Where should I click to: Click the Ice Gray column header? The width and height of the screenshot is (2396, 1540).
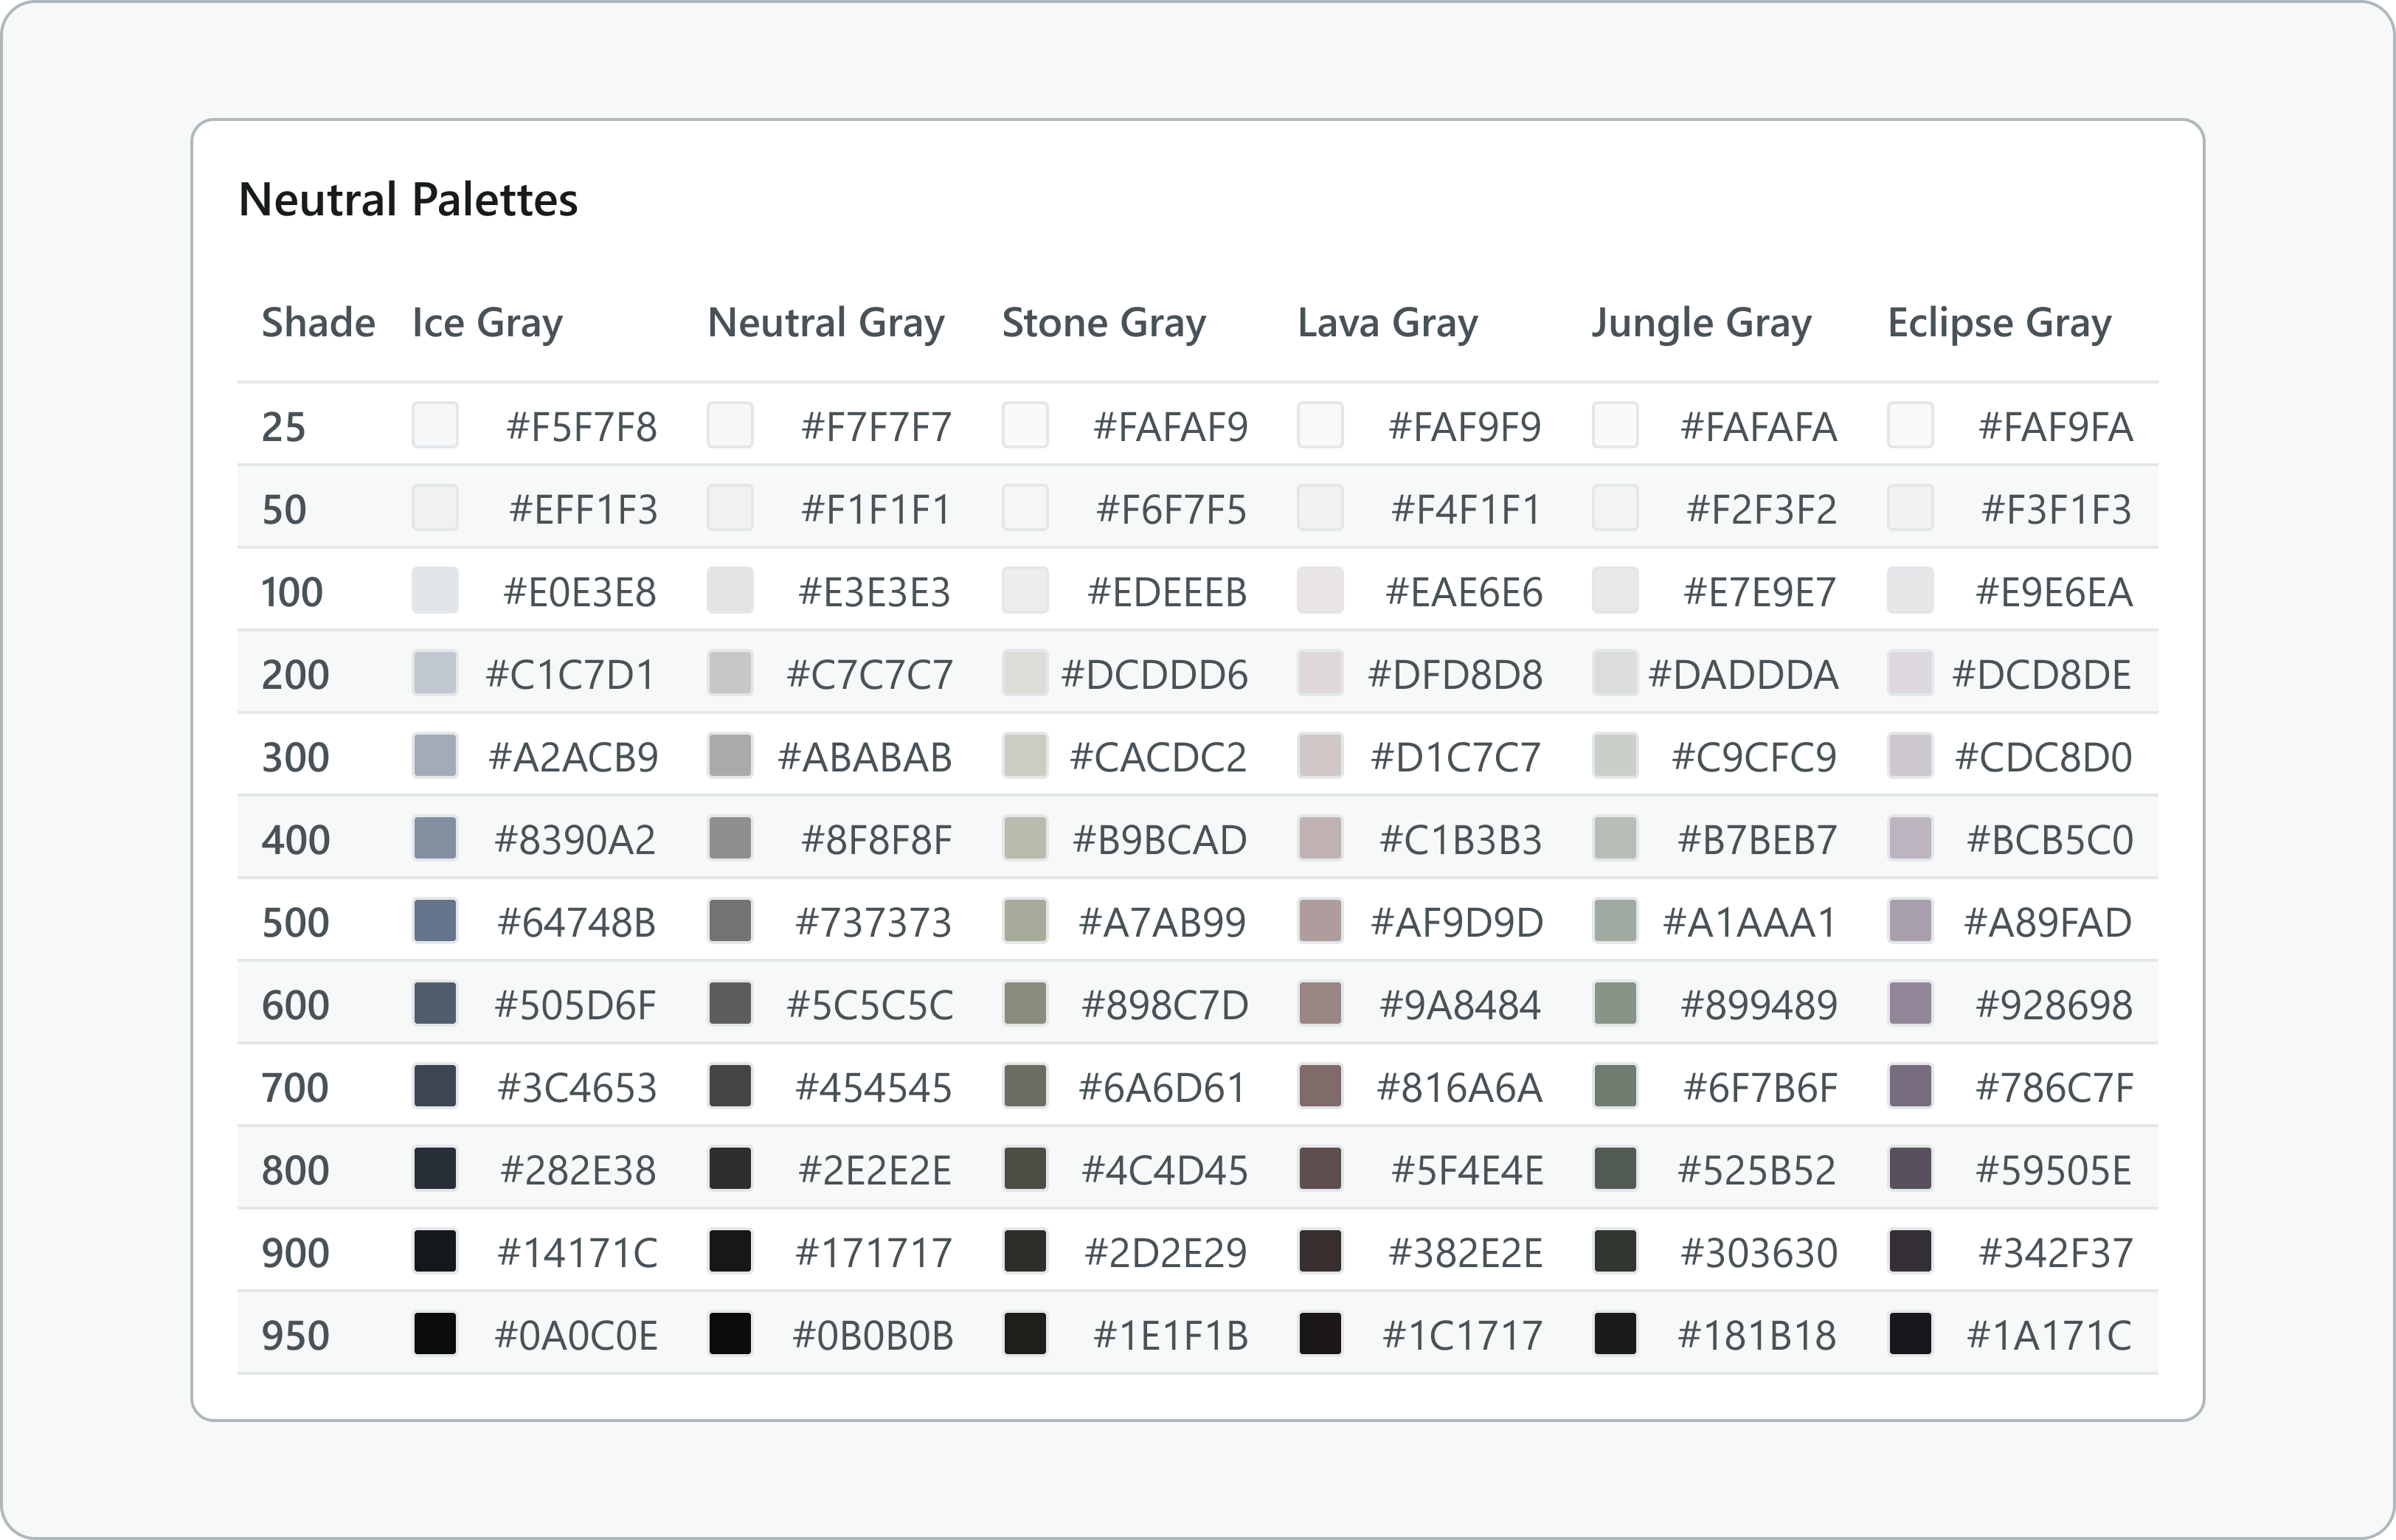[488, 324]
